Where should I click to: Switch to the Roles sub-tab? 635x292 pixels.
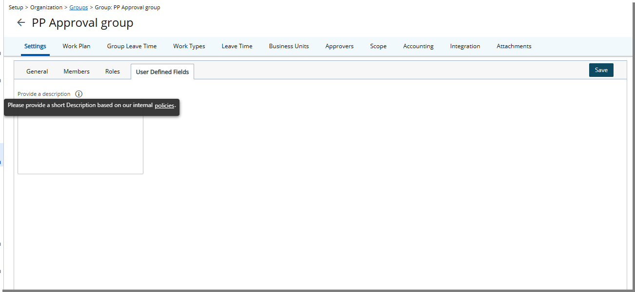pos(112,71)
